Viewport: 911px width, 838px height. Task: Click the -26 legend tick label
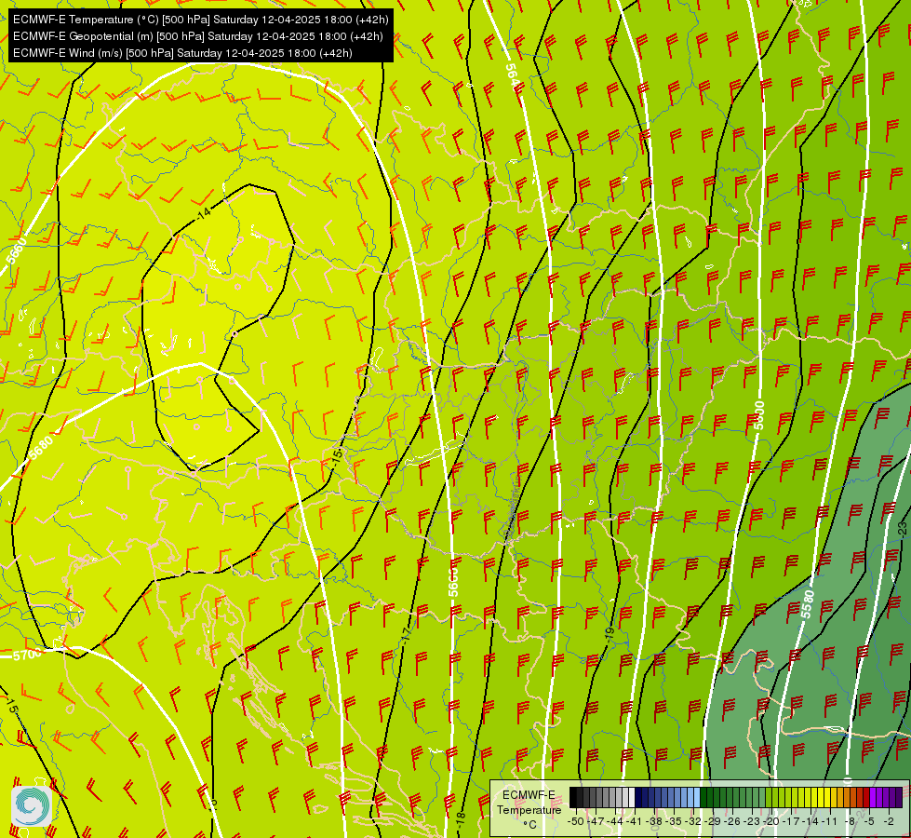(732, 821)
